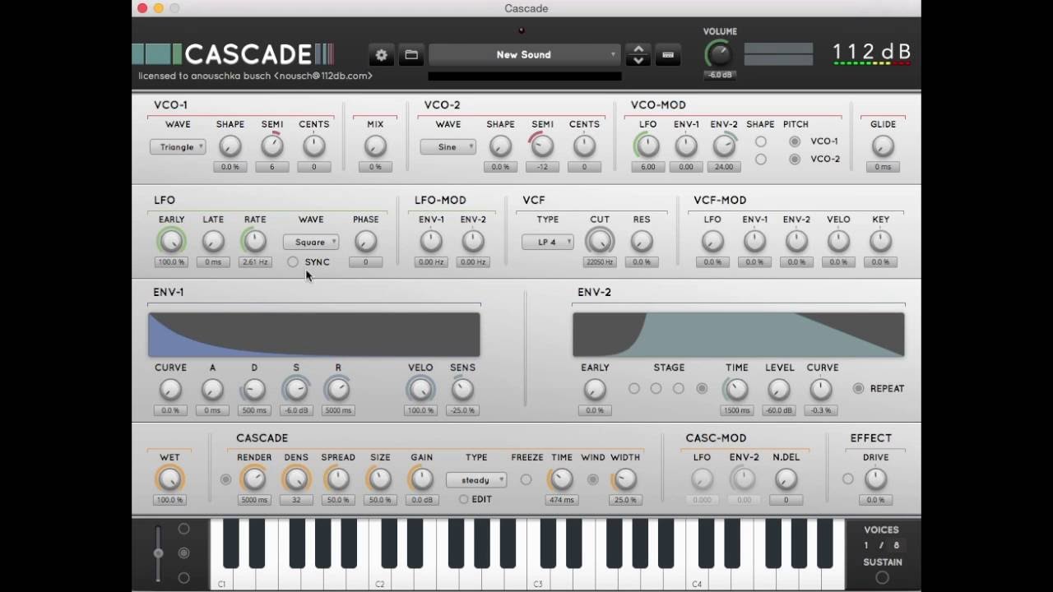The height and width of the screenshot is (592, 1053).
Task: Open the VCO-2 Sine wave dropdown
Action: 448,147
